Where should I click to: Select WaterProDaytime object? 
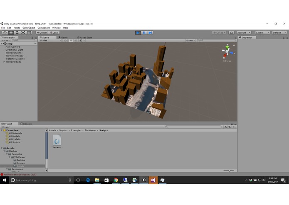point(15,59)
